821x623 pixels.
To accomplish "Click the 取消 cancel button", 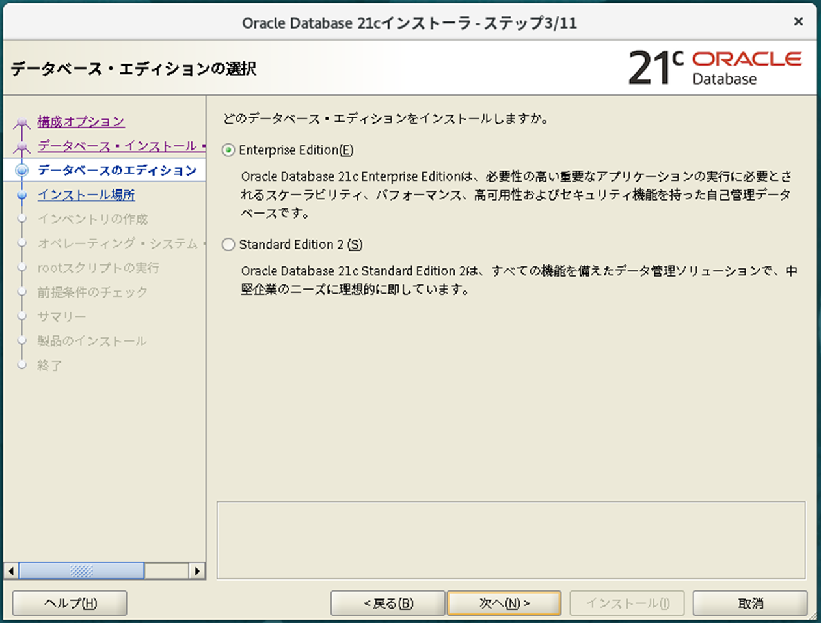I will (750, 603).
